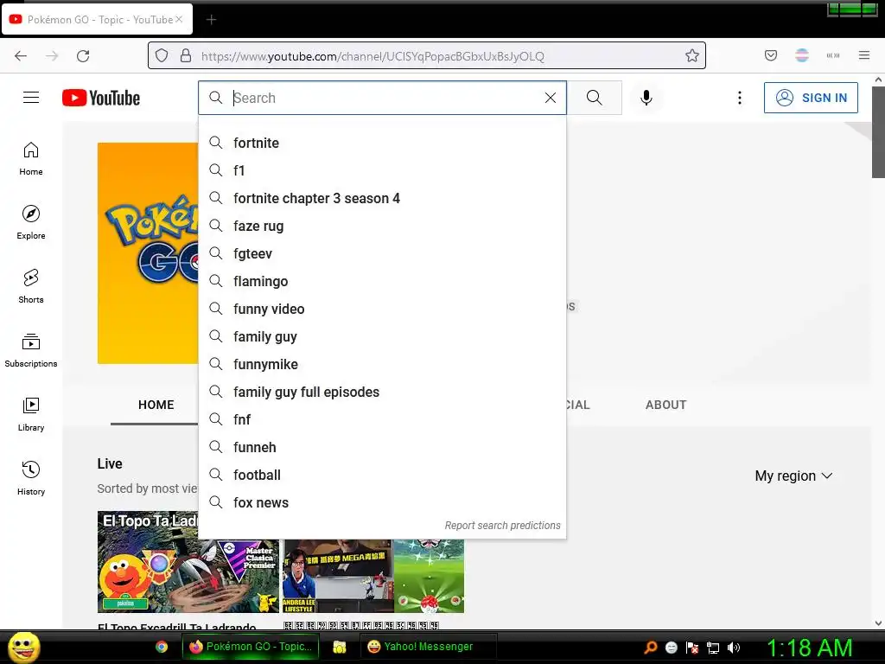Screen dimensions: 885x664
Task: Choose "football" suggestion
Action: pyautogui.click(x=382, y=475)
